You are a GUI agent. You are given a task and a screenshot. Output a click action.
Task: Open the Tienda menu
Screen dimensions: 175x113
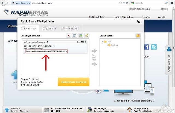click(x=146, y=17)
